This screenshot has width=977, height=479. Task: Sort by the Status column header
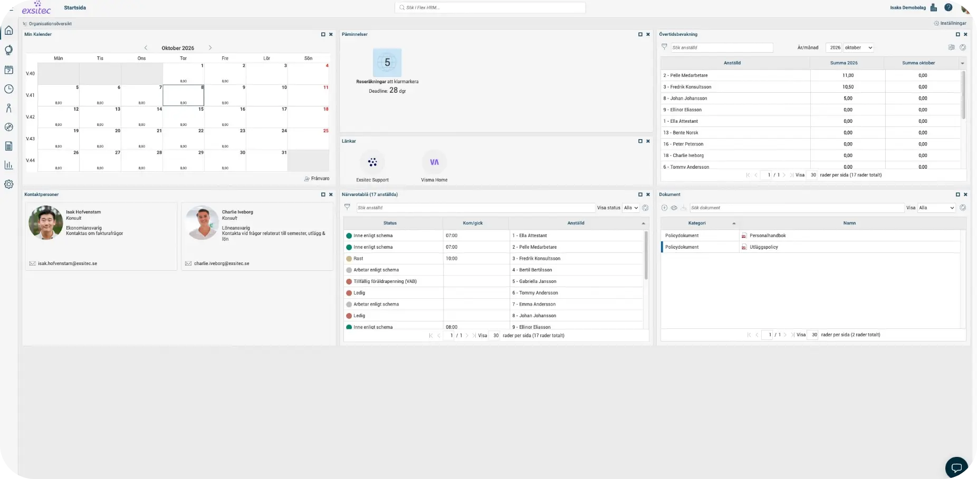pyautogui.click(x=390, y=223)
